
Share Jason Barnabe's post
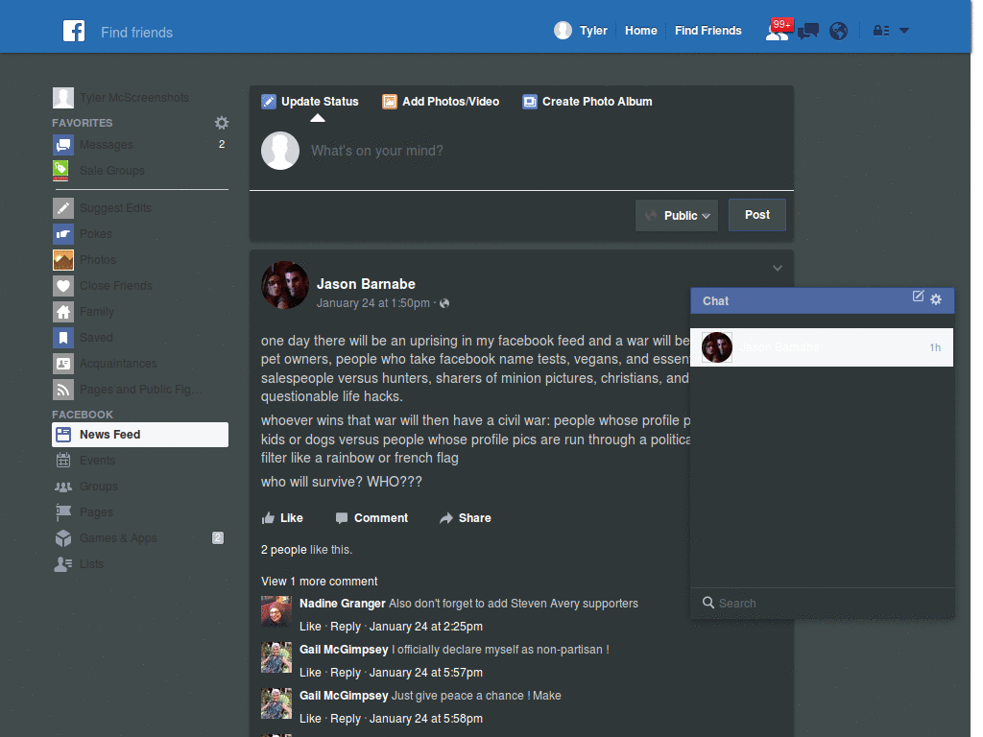click(466, 517)
